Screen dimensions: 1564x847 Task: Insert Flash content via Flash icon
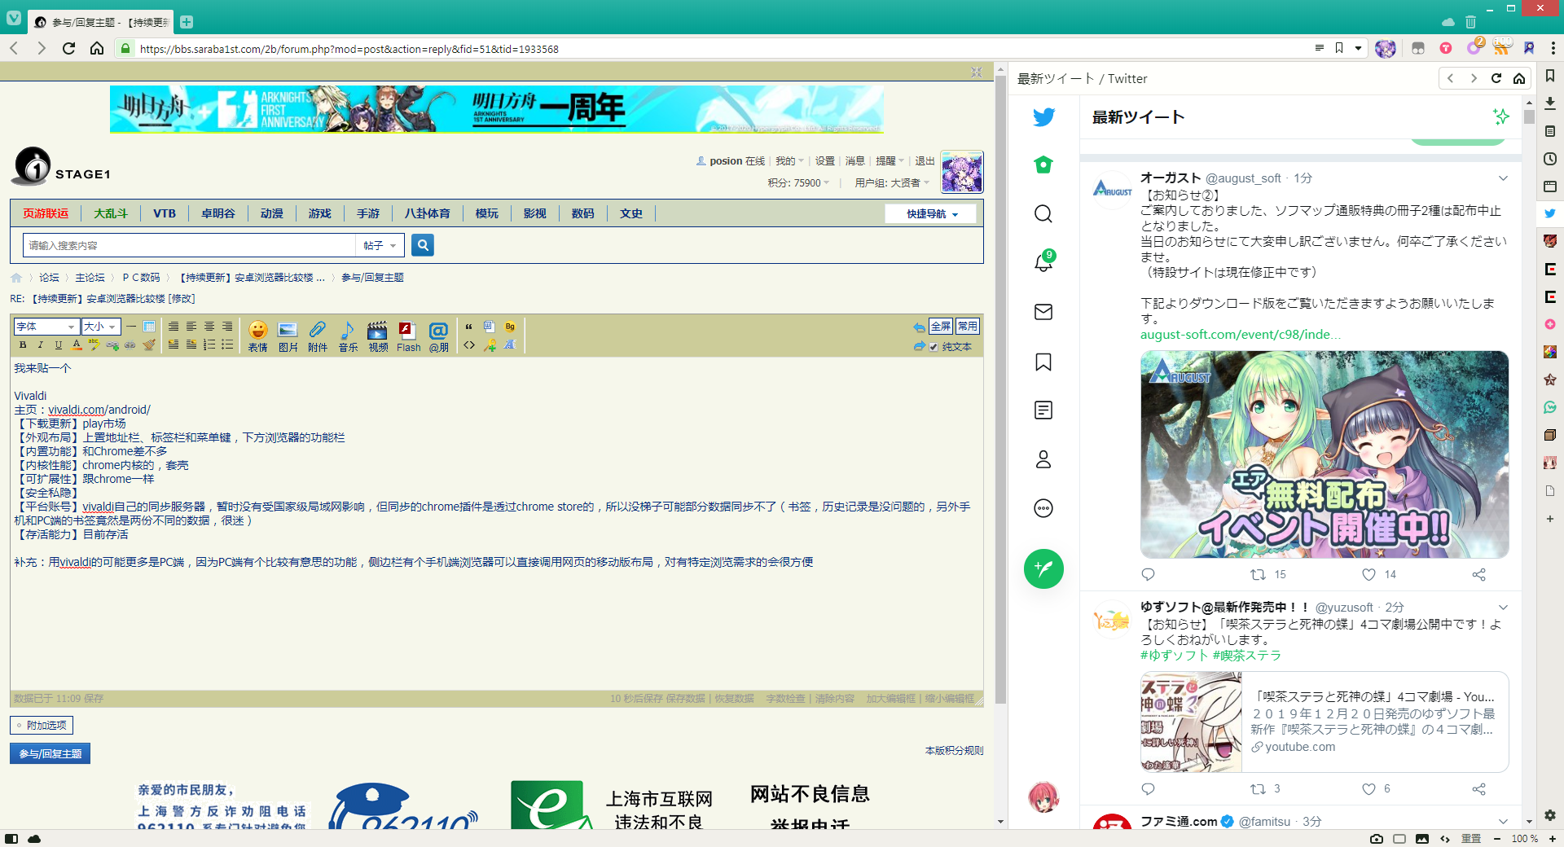(x=408, y=336)
